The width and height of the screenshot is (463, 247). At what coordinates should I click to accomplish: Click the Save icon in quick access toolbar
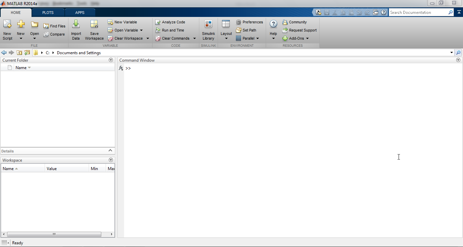click(327, 13)
